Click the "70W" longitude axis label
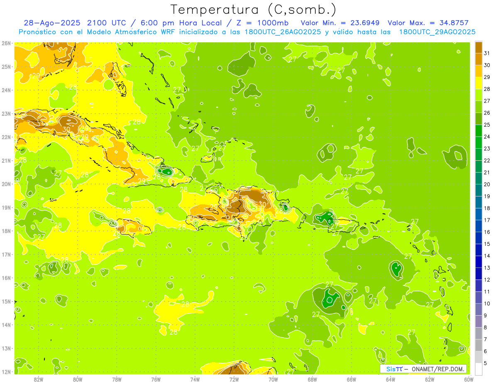The height and width of the screenshot is (385, 498). coord(273,379)
